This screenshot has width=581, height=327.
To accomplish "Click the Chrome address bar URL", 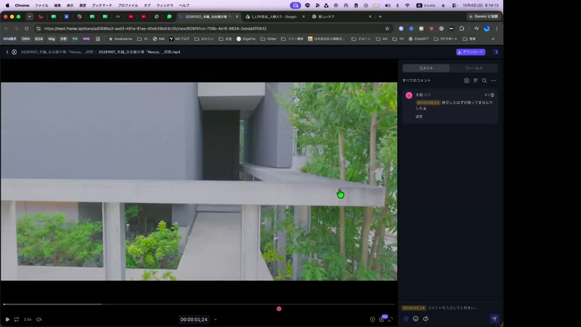I will coord(155,28).
